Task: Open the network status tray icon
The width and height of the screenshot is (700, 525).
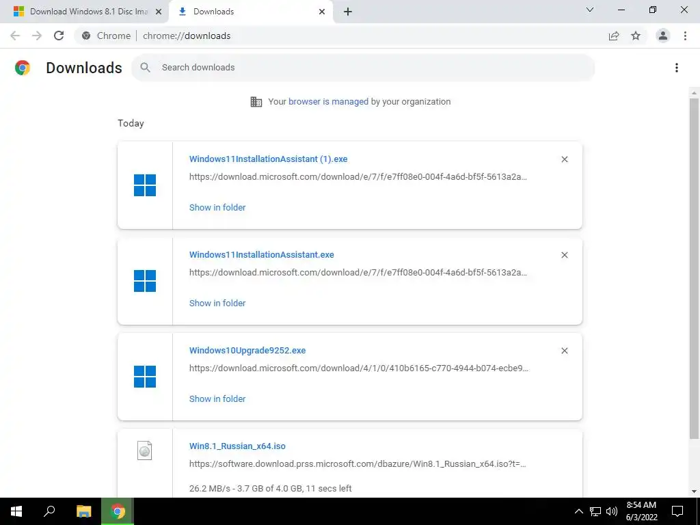Action: (595, 511)
